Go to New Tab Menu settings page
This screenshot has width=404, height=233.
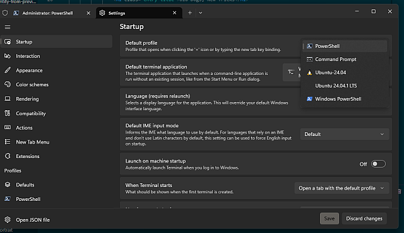(56, 142)
